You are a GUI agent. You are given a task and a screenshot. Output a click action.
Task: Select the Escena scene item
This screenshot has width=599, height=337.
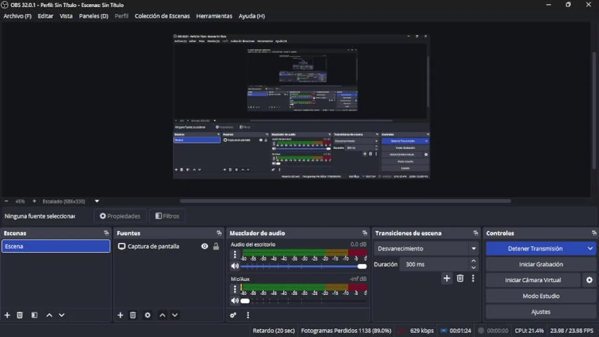[56, 246]
